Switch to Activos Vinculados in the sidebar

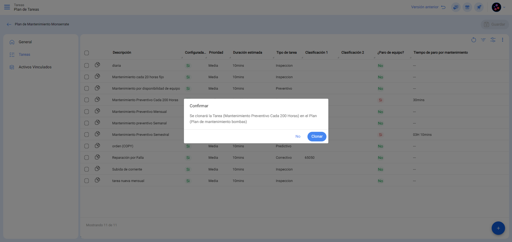(x=35, y=67)
